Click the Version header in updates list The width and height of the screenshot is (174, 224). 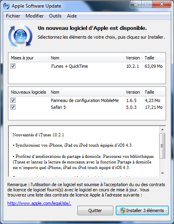click(x=133, y=58)
